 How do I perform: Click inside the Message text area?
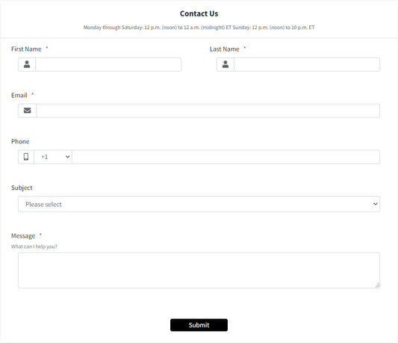pos(199,270)
